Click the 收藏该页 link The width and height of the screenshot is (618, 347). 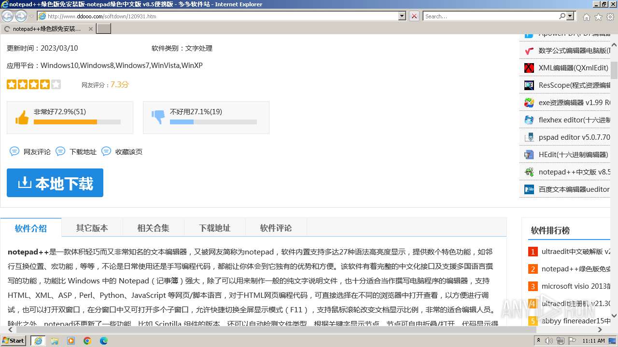click(129, 152)
